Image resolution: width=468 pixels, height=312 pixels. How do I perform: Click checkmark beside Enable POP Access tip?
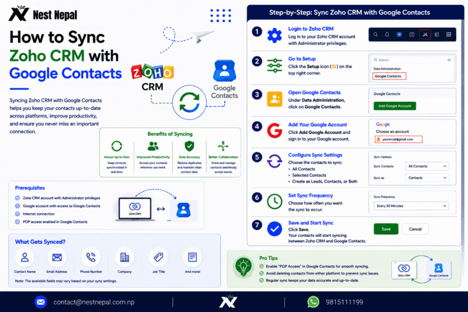point(261,266)
